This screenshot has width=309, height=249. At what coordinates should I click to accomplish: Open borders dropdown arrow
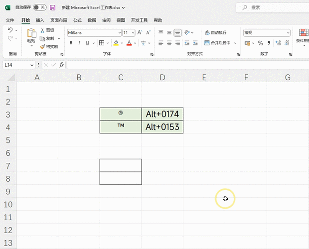click(x=108, y=43)
